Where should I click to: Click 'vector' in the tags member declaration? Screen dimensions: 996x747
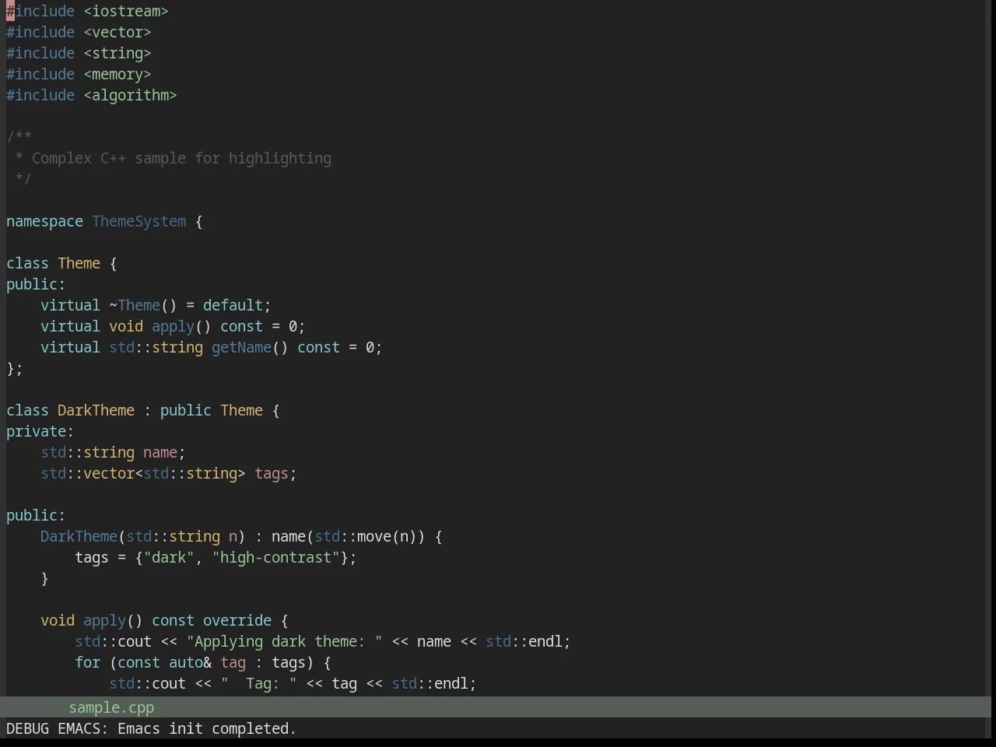pyautogui.click(x=109, y=473)
